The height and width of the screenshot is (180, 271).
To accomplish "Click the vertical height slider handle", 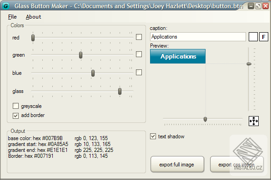I will point(249,64).
